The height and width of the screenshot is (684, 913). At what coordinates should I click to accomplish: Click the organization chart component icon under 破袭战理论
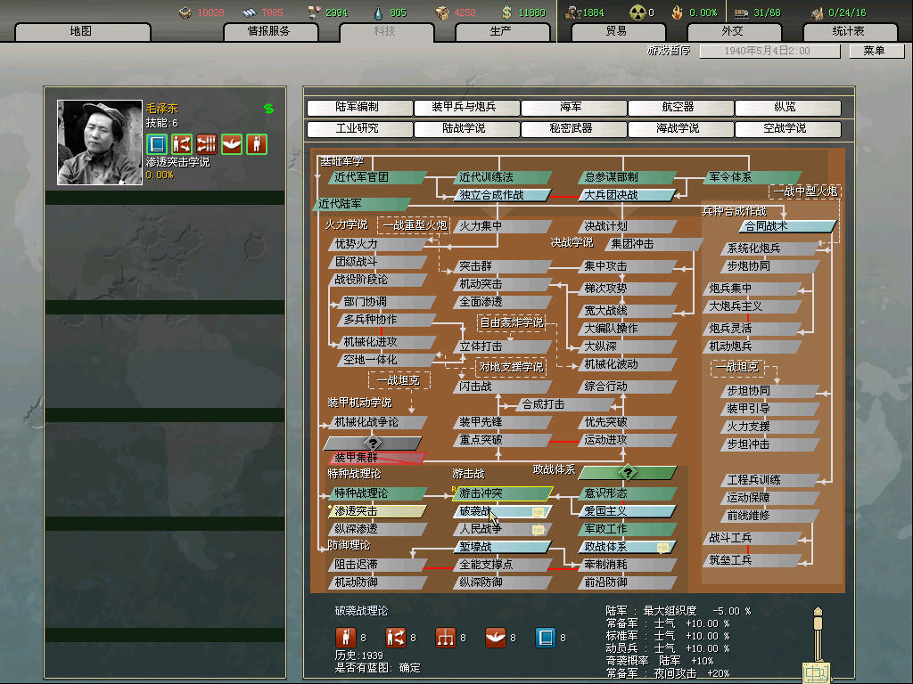(x=446, y=638)
